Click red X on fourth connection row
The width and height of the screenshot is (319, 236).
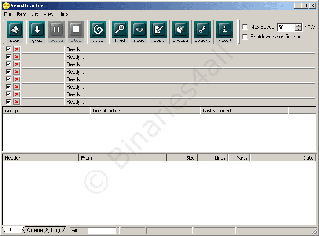coord(17,72)
